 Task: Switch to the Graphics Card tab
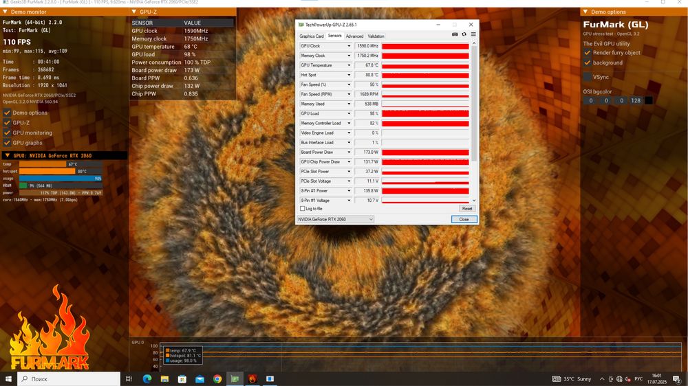coord(311,36)
